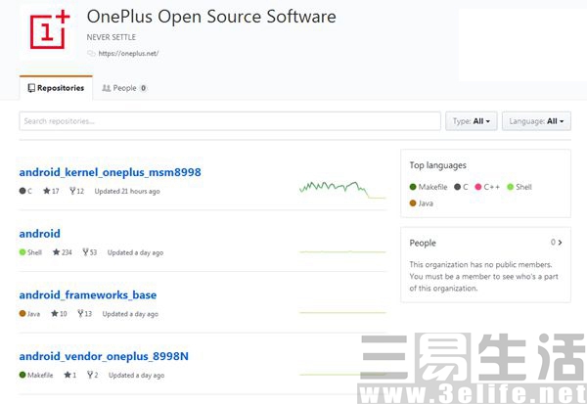Image resolution: width=587 pixels, height=404 pixels.
Task: Click fork count 12 on msm8998 kernel repo
Action: pyautogui.click(x=76, y=191)
